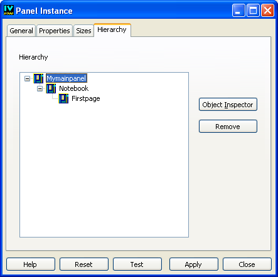Click the IV application icon in title bar
278x277 pixels.
9,10
